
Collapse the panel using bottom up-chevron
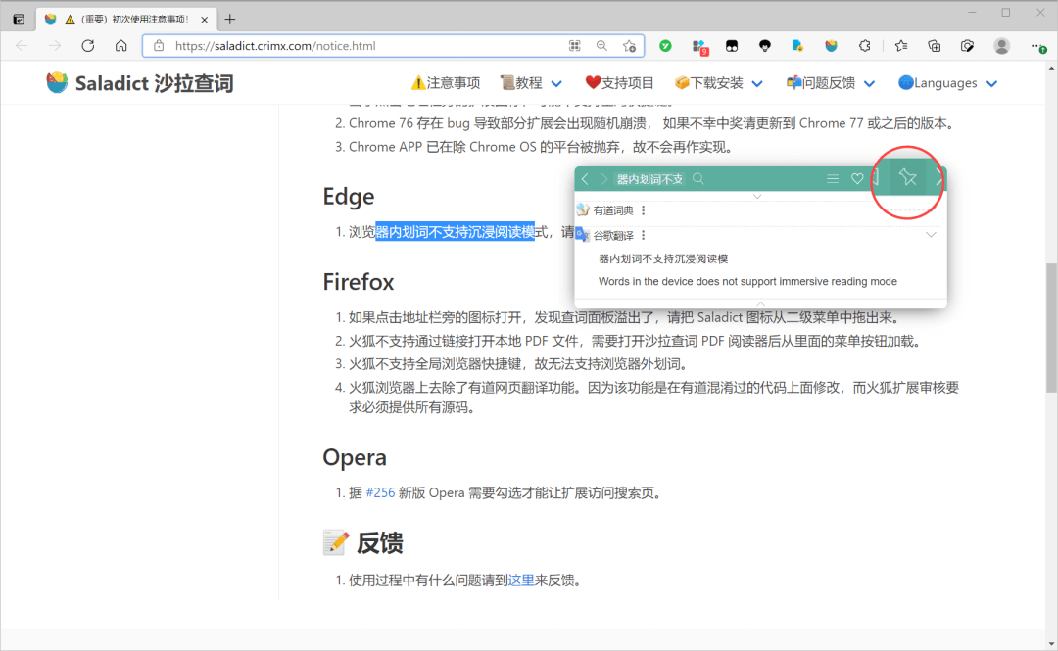point(760,303)
